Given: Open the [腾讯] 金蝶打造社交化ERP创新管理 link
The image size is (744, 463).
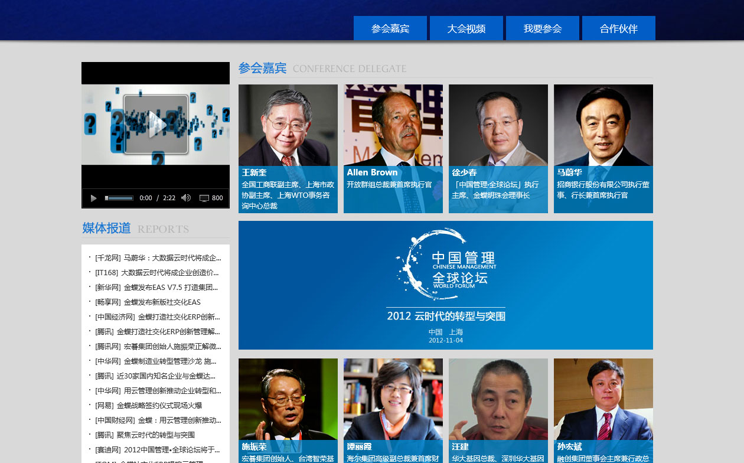Looking at the screenshot, I should pyautogui.click(x=158, y=332).
